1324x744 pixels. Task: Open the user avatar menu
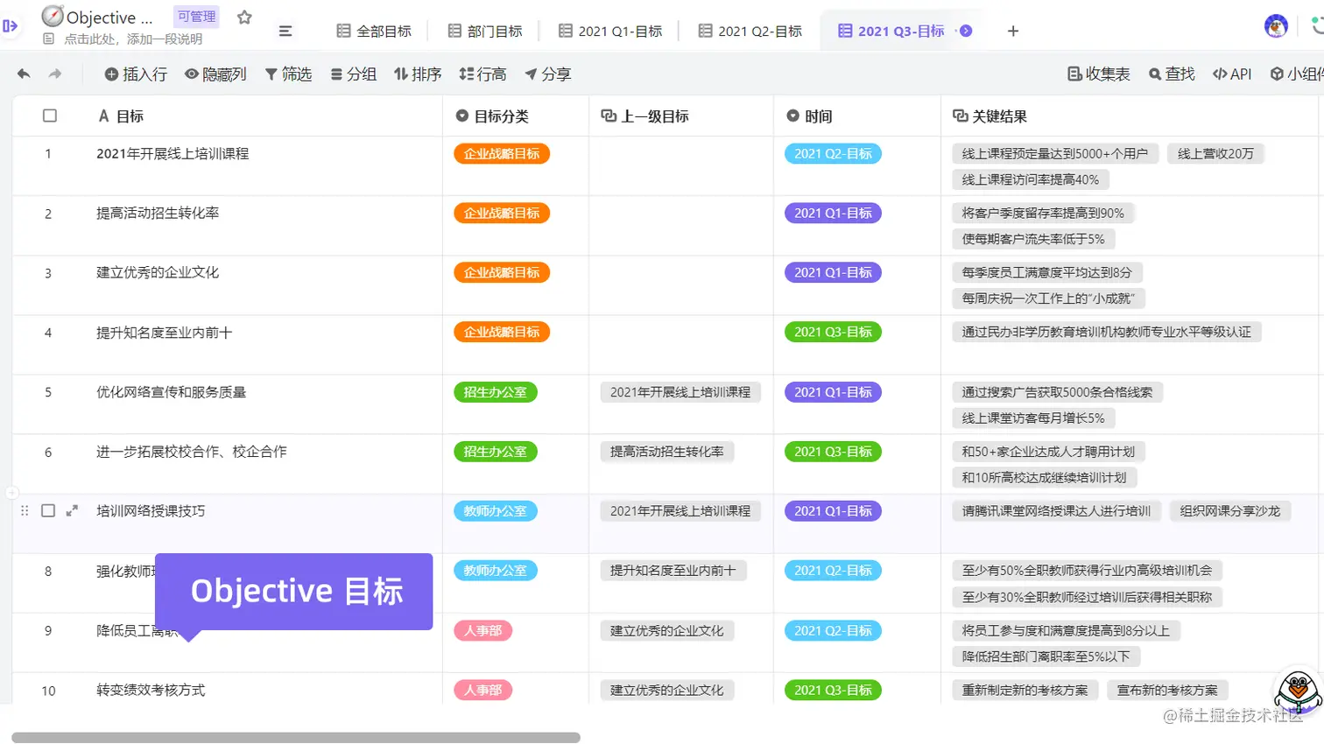point(1276,26)
